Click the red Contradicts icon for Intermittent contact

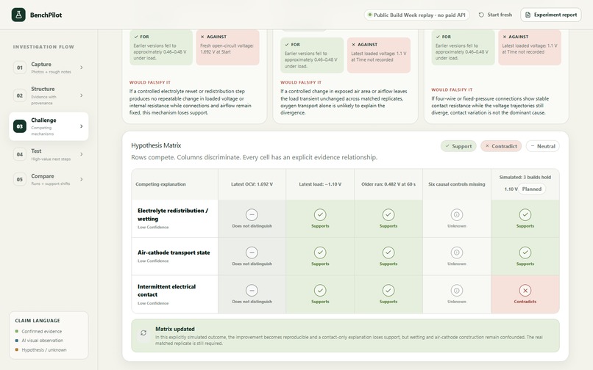click(x=525, y=290)
